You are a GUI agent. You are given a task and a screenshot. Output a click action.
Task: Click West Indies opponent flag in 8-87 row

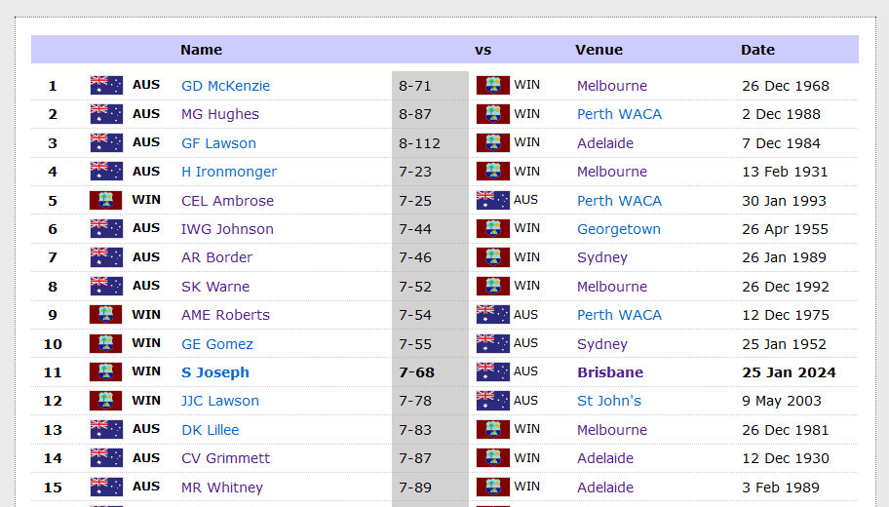point(492,113)
